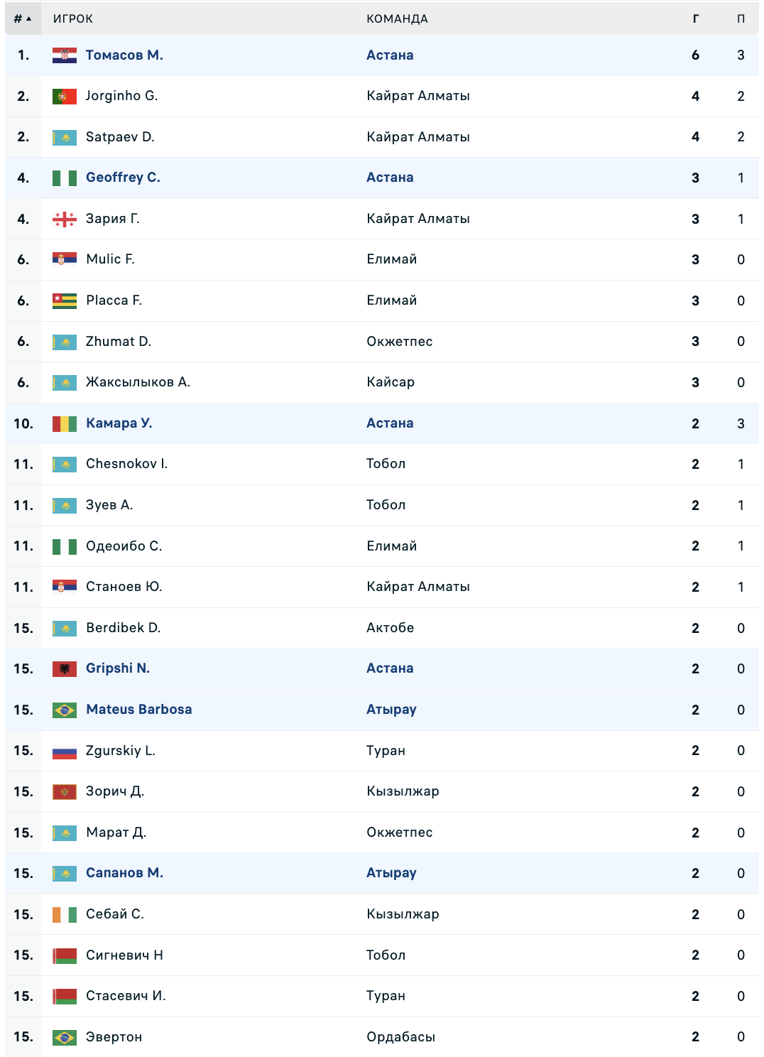The width and height of the screenshot is (764, 1057).
Task: Click the Georgian flag next to Зария Г.
Action: (65, 219)
